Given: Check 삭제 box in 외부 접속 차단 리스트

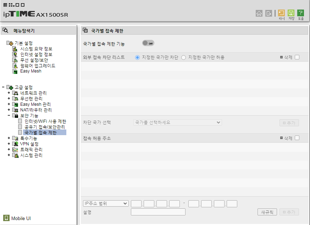Looking at the screenshot, I should tap(297, 57).
